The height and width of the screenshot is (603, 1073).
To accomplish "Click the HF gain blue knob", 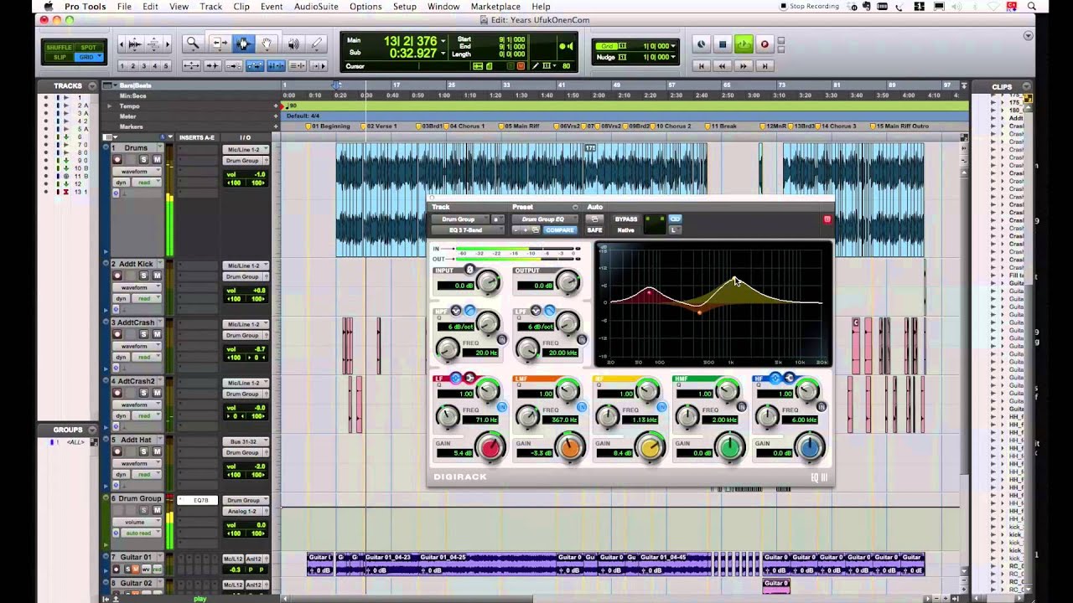I will (809, 447).
